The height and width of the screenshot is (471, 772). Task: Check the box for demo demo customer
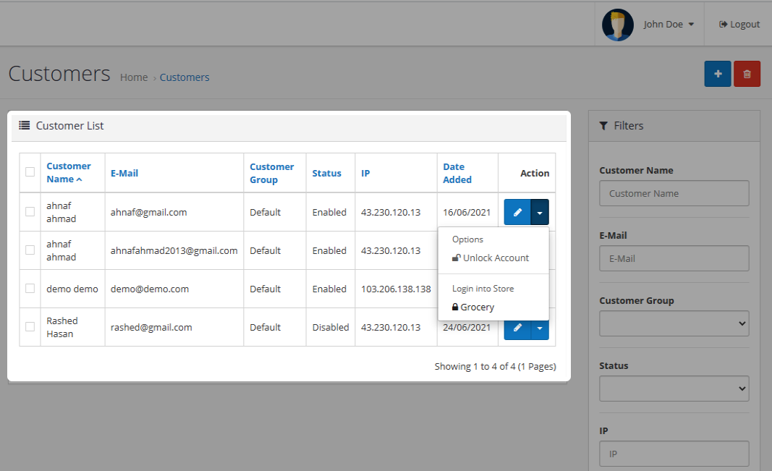click(x=30, y=289)
